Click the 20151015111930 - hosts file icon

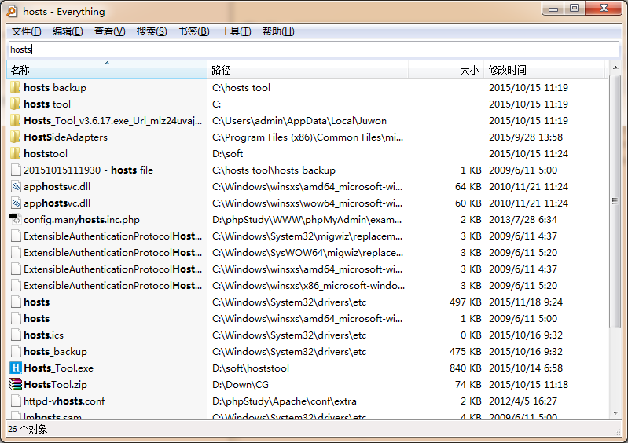[x=16, y=170]
